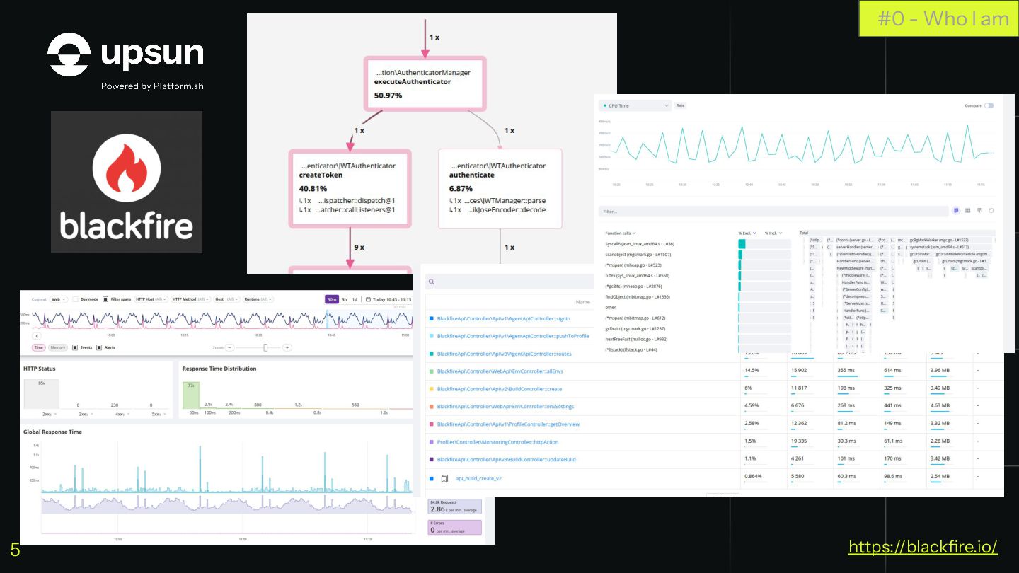Click the timeline zoom slider handle
The width and height of the screenshot is (1019, 573).
[265, 347]
